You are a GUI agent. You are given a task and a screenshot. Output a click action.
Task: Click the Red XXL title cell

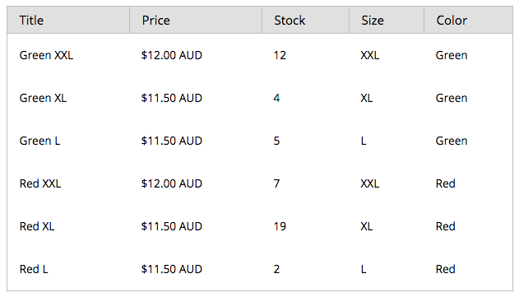click(x=40, y=183)
